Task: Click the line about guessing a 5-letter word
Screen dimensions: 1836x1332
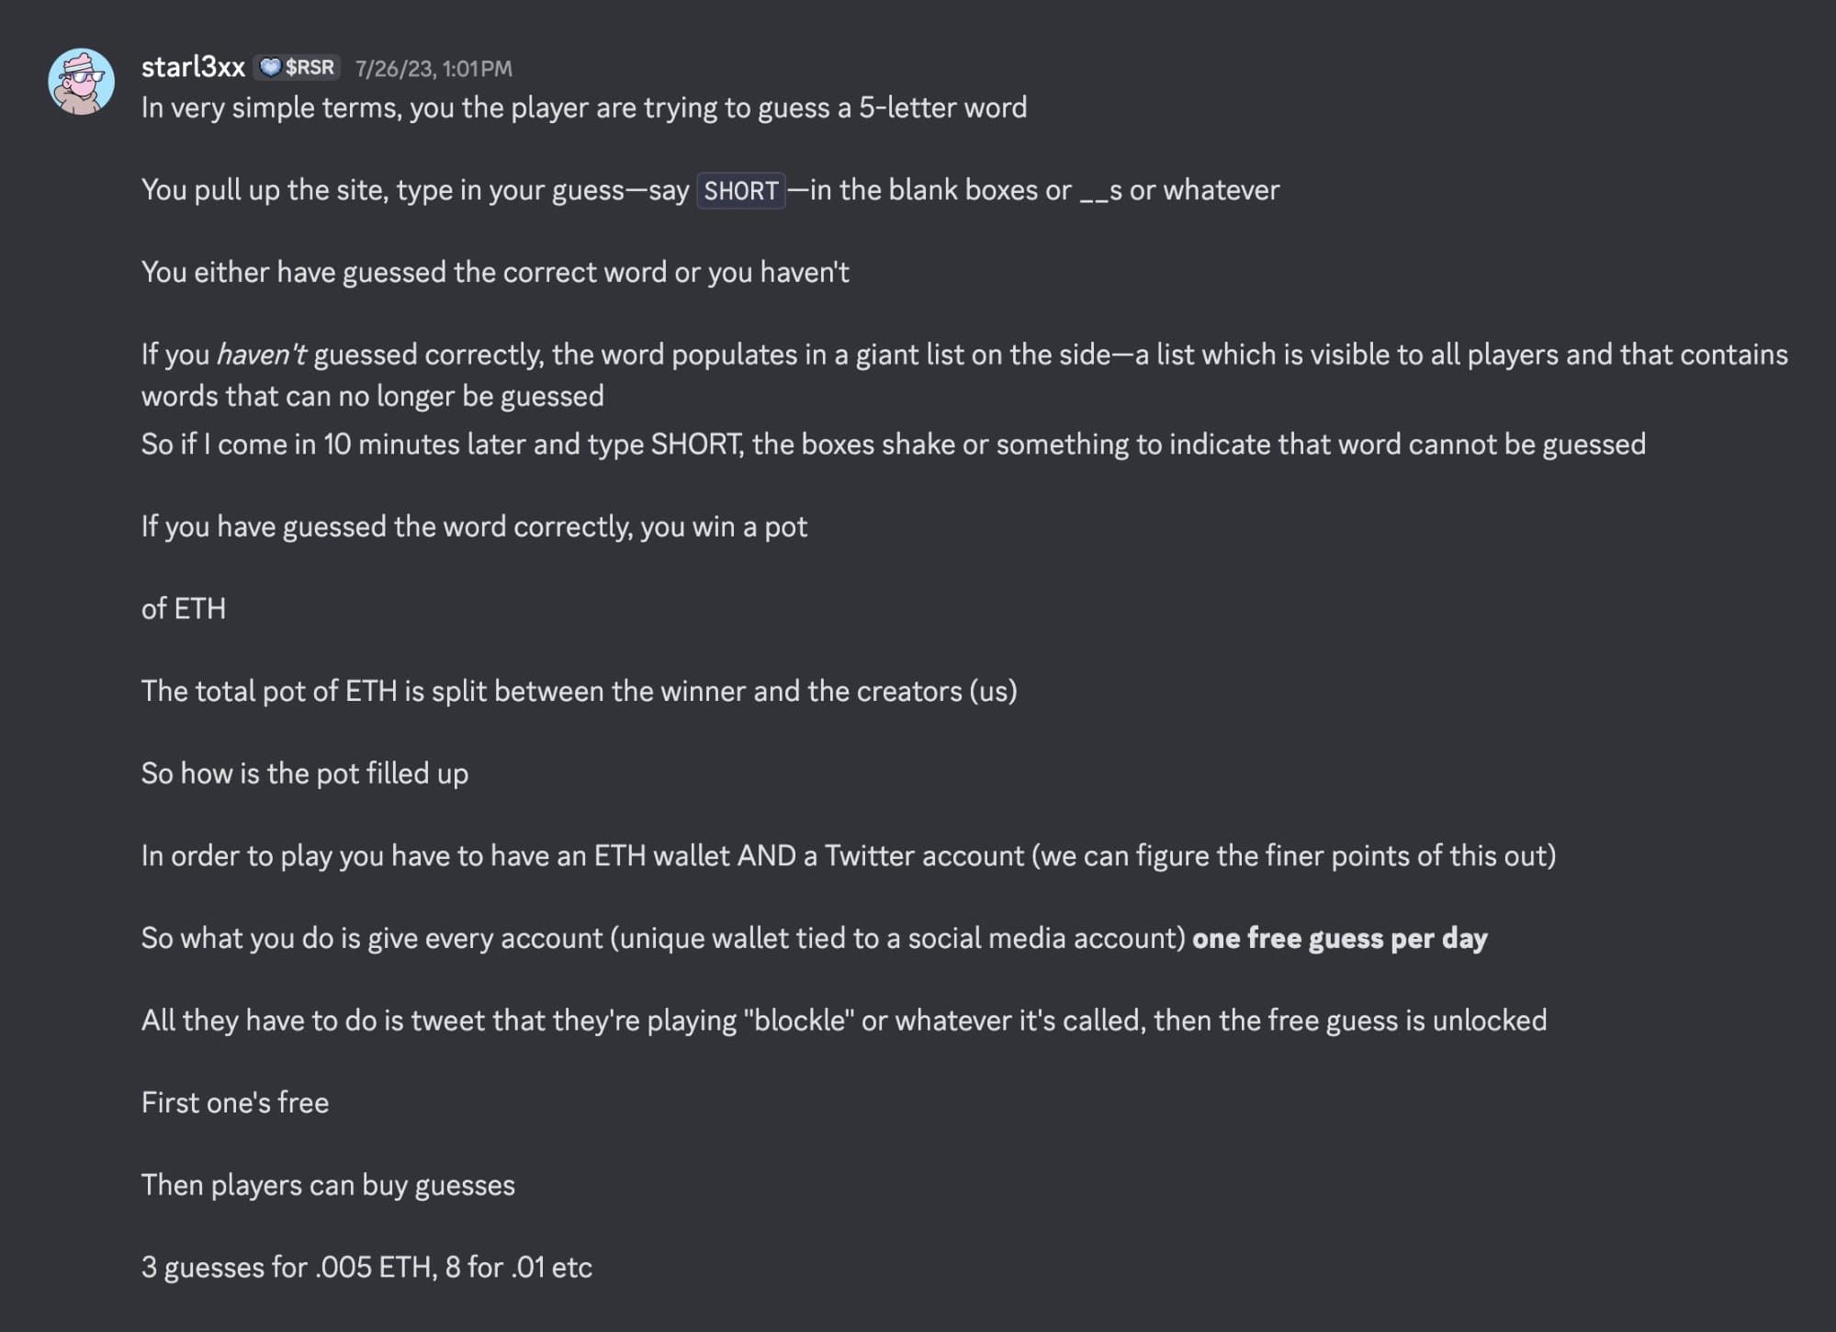Action: tap(584, 108)
